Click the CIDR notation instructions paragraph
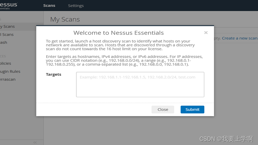 [x=124, y=61]
